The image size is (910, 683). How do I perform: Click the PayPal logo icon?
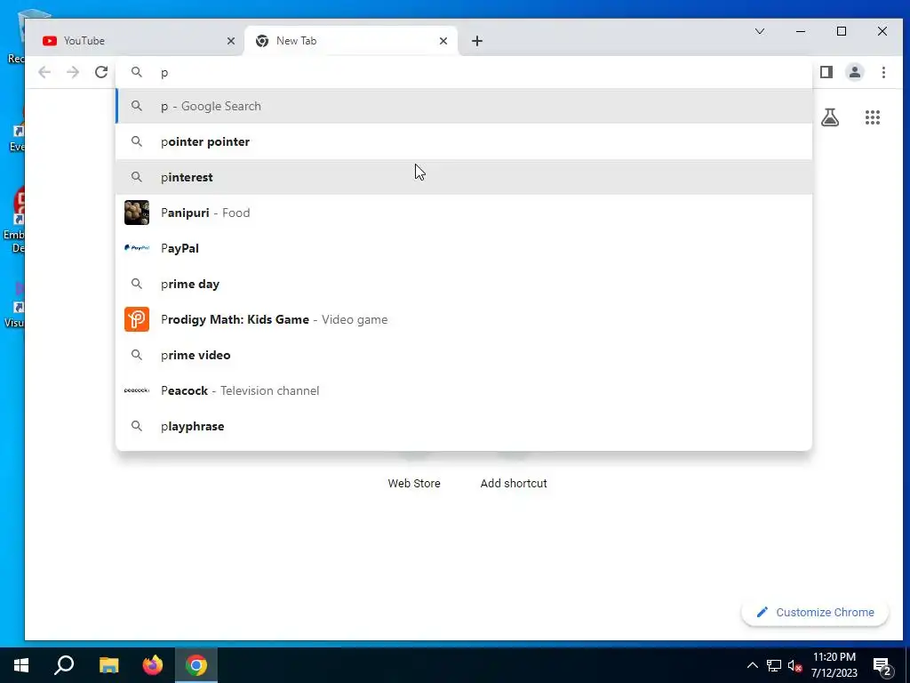[x=137, y=248]
